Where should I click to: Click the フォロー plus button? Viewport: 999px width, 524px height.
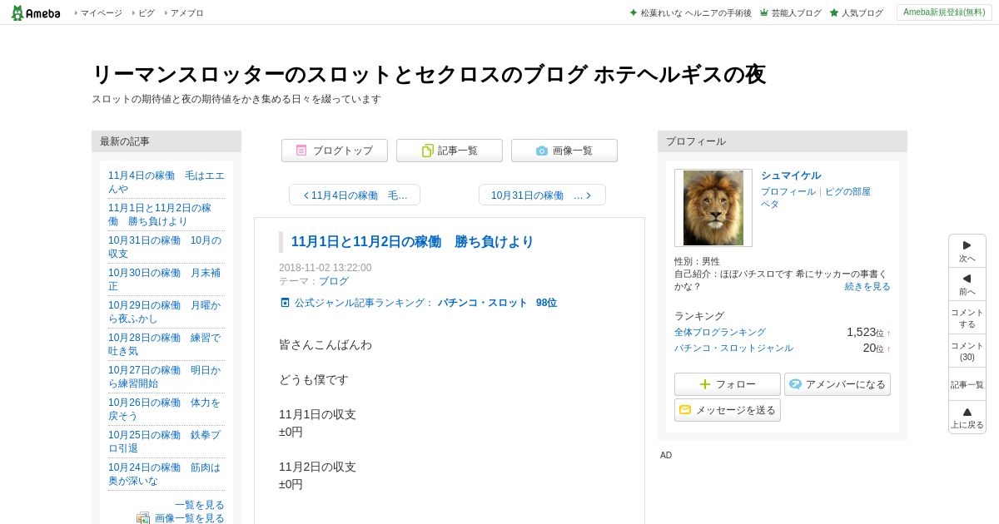pyautogui.click(x=728, y=384)
